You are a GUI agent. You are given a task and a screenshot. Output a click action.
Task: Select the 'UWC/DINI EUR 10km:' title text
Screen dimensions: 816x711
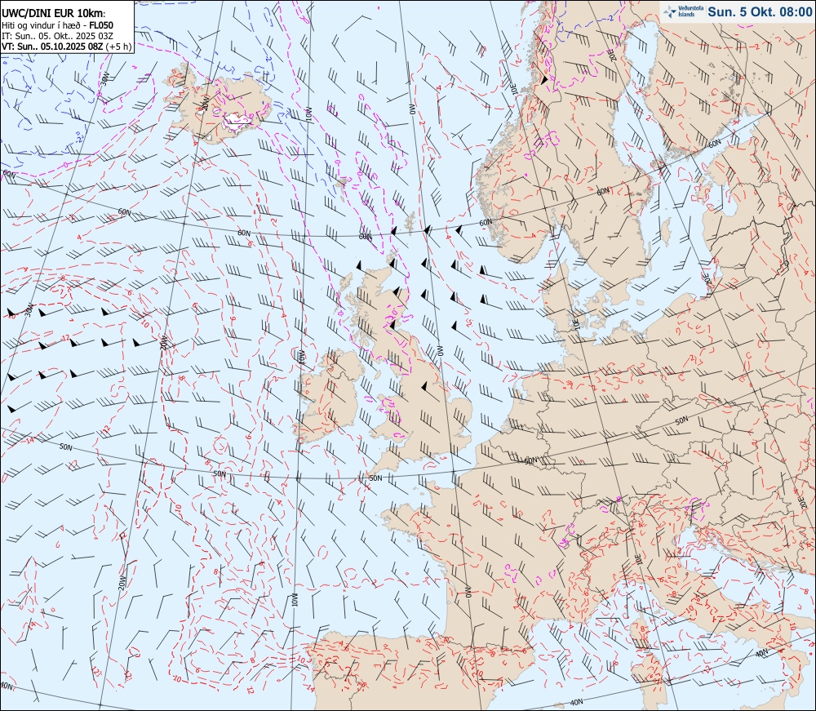coord(54,14)
